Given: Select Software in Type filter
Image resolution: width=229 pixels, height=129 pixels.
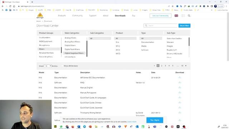Looking at the screenshot, I should 145,50.
